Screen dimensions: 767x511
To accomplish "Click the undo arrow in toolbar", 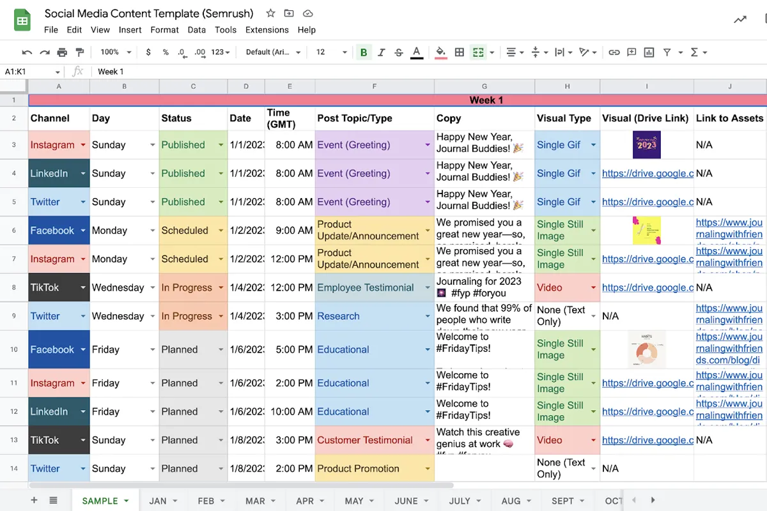I will [27, 52].
